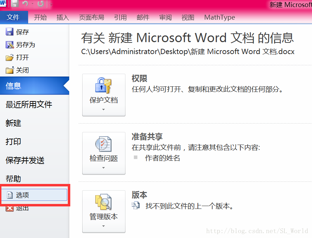
Task: Click the red X exit icon
Action: [x=9, y=209]
